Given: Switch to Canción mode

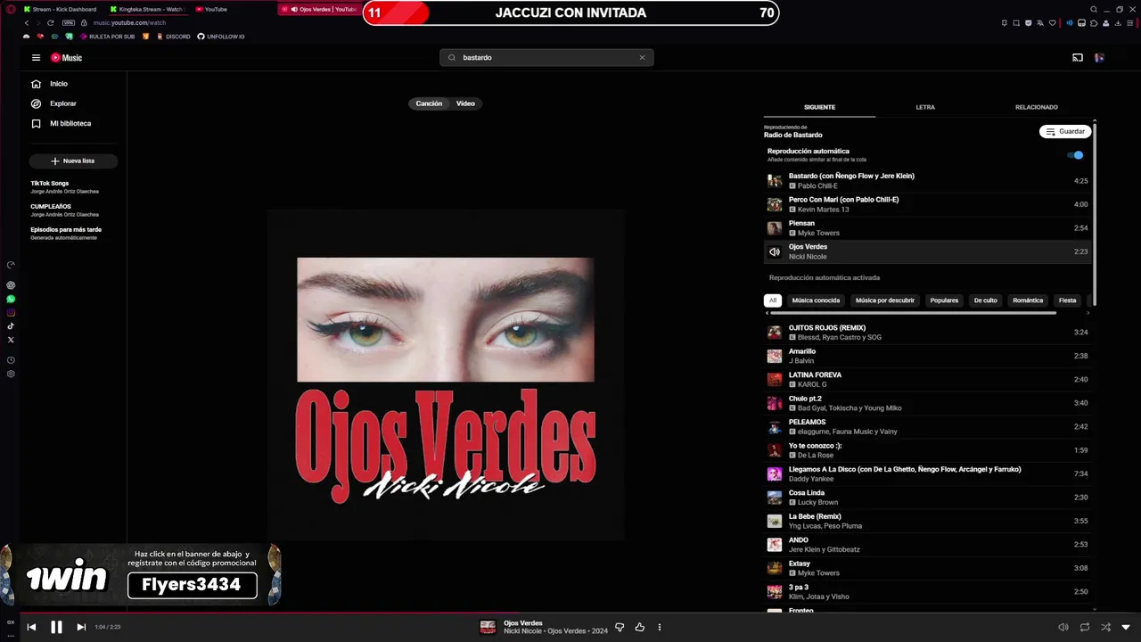Looking at the screenshot, I should coord(429,103).
